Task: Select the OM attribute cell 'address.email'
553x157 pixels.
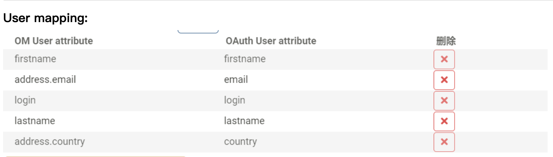Action: [45, 80]
